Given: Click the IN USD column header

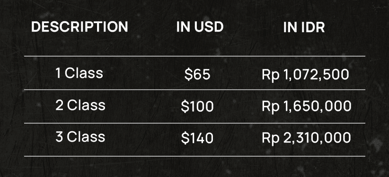Looking at the screenshot, I should tap(200, 27).
